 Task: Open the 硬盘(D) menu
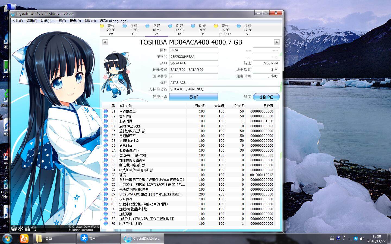(75, 21)
